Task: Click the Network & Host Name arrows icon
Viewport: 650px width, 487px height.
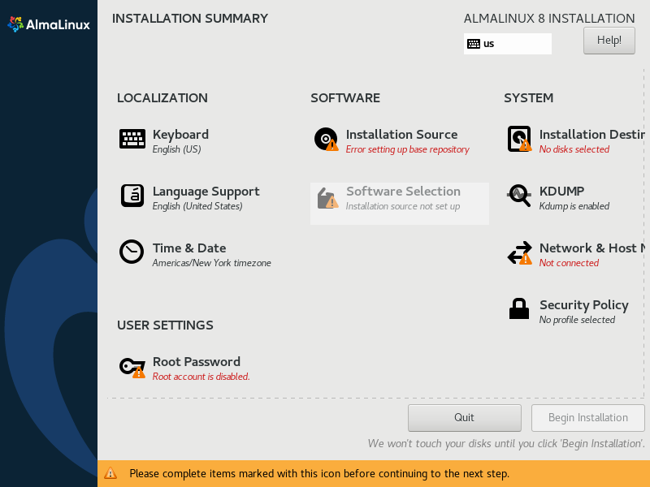Action: click(518, 253)
